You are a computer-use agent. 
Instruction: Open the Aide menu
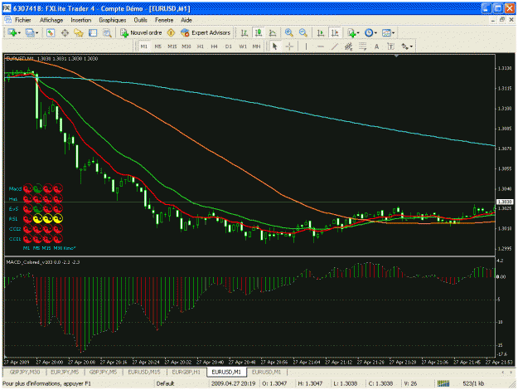click(186, 20)
